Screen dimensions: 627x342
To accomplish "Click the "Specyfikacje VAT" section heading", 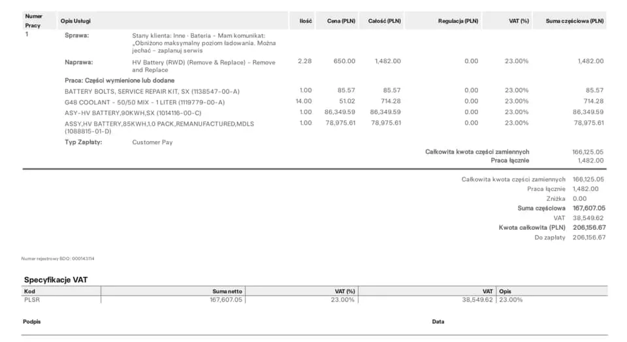I will tap(56, 279).
